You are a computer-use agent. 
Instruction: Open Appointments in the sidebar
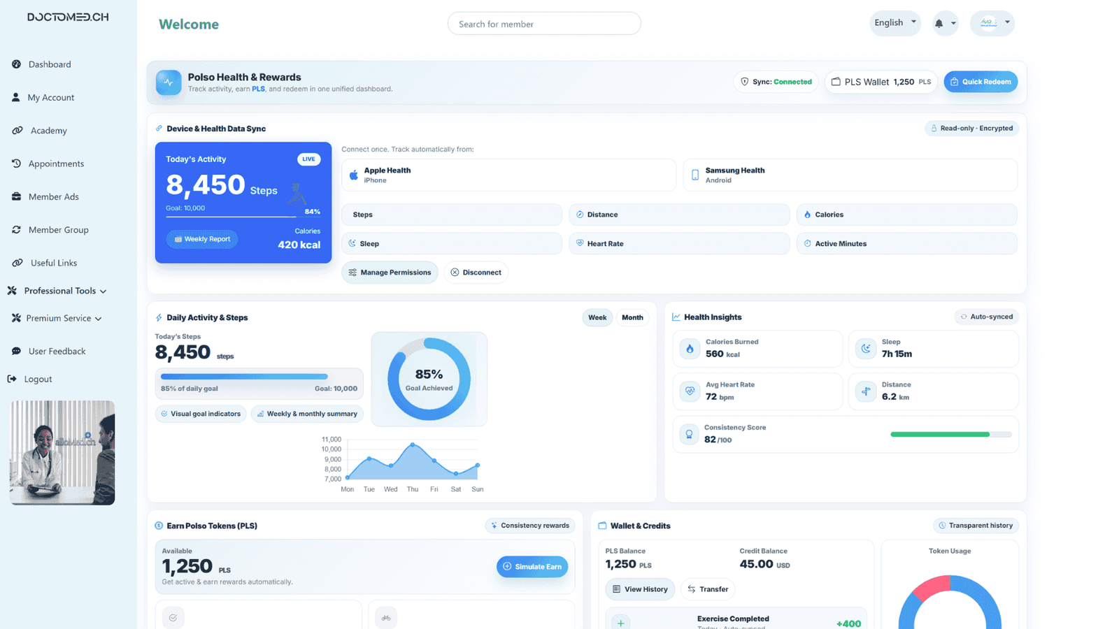point(56,164)
